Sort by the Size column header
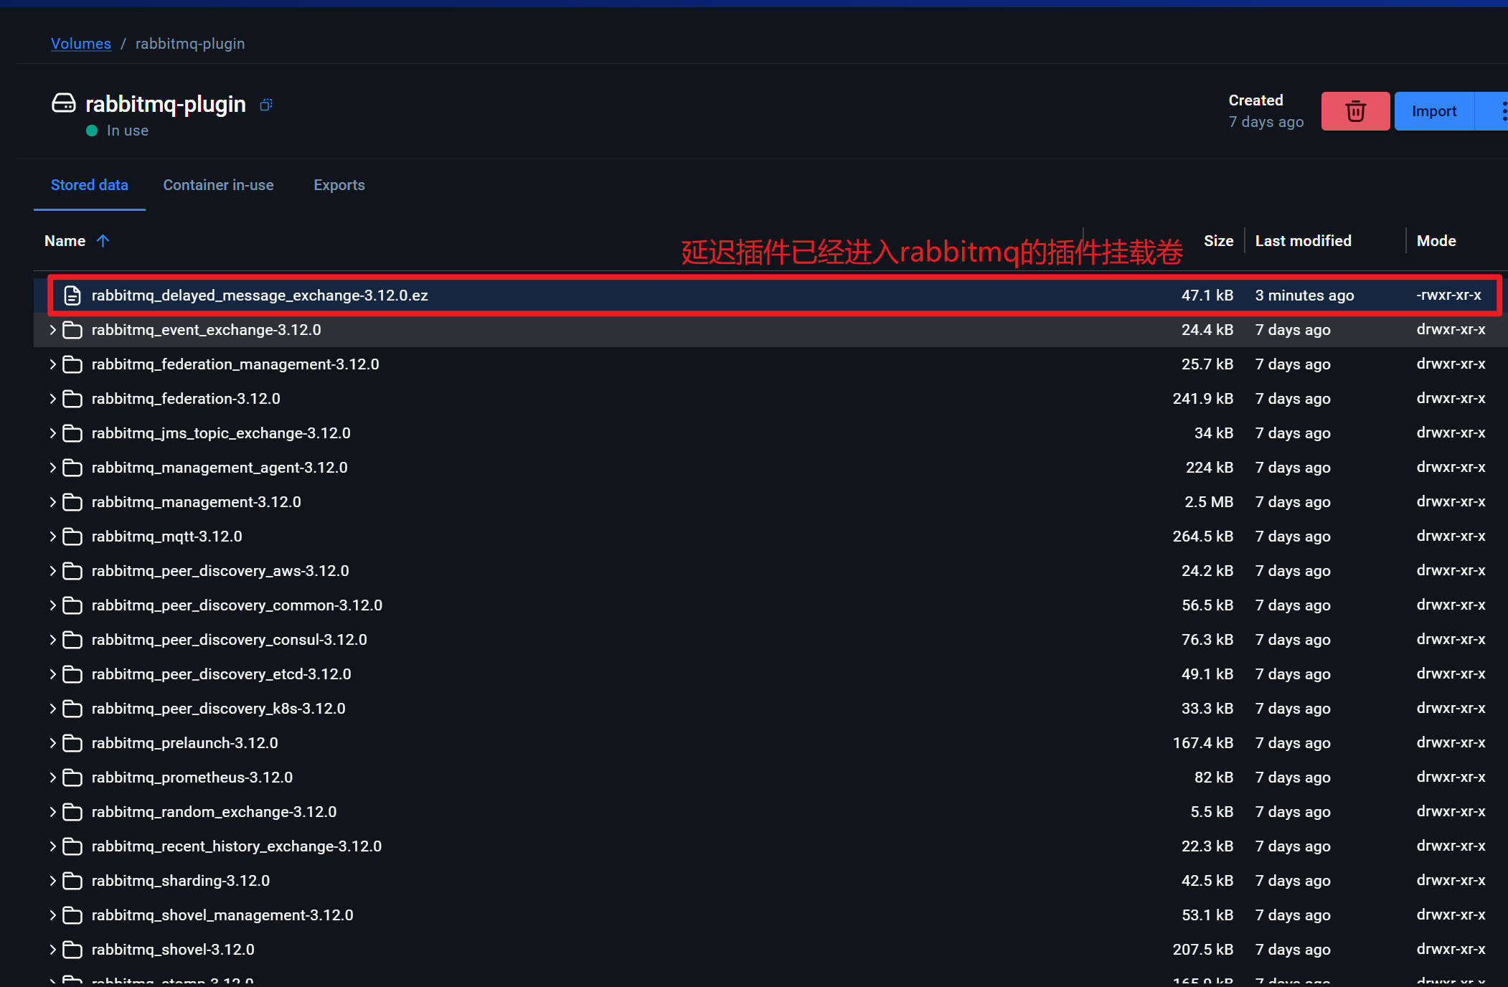Viewport: 1508px width, 987px height. [1218, 241]
